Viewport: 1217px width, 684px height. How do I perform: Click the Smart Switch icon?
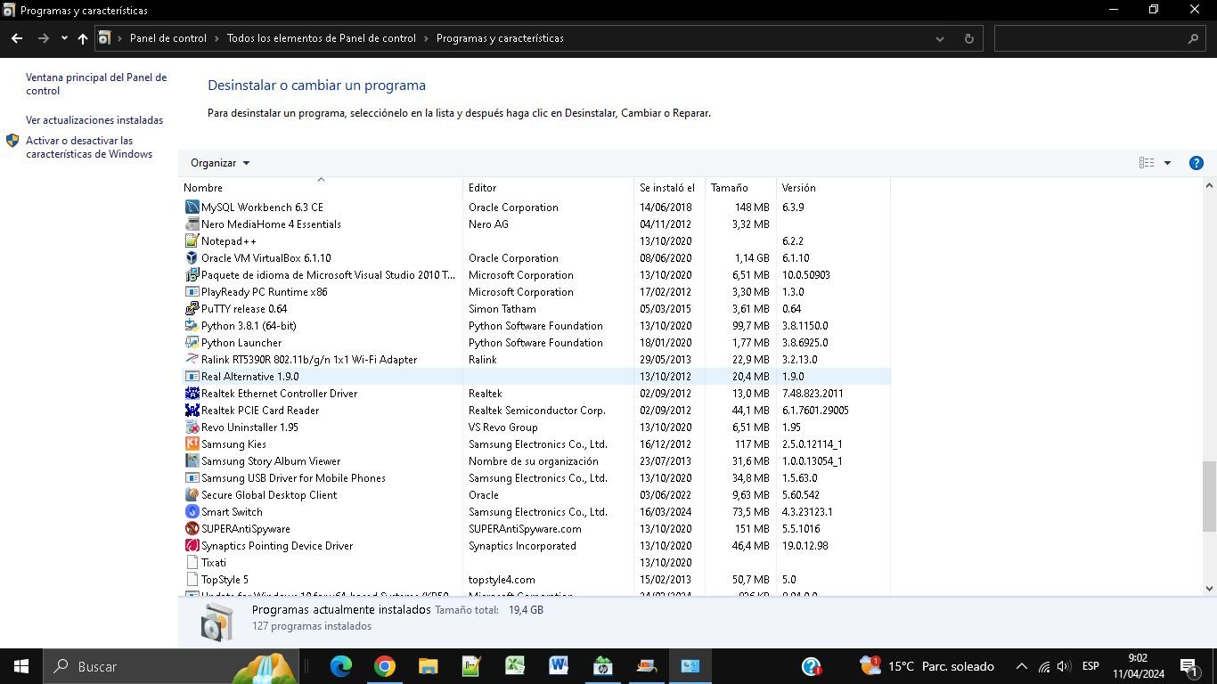192,512
